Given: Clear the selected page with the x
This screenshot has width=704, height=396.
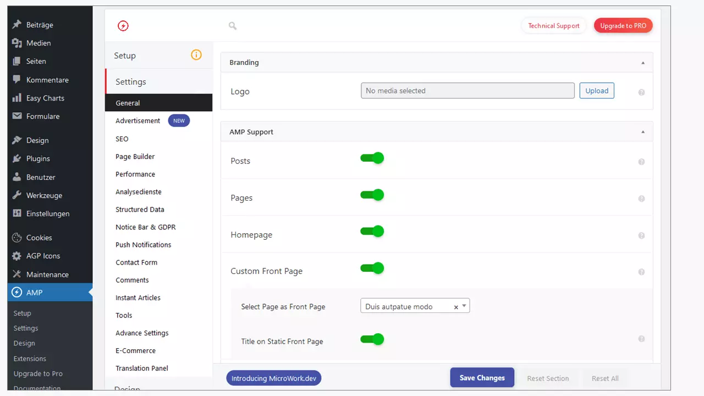Looking at the screenshot, I should click(x=456, y=307).
